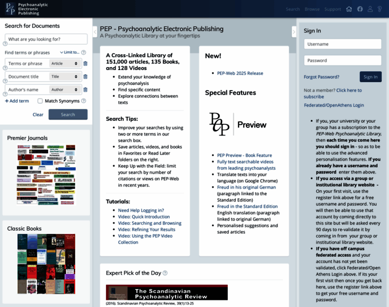389x307 pixels.
Task: Open Forgot Password link
Action: 321,77
